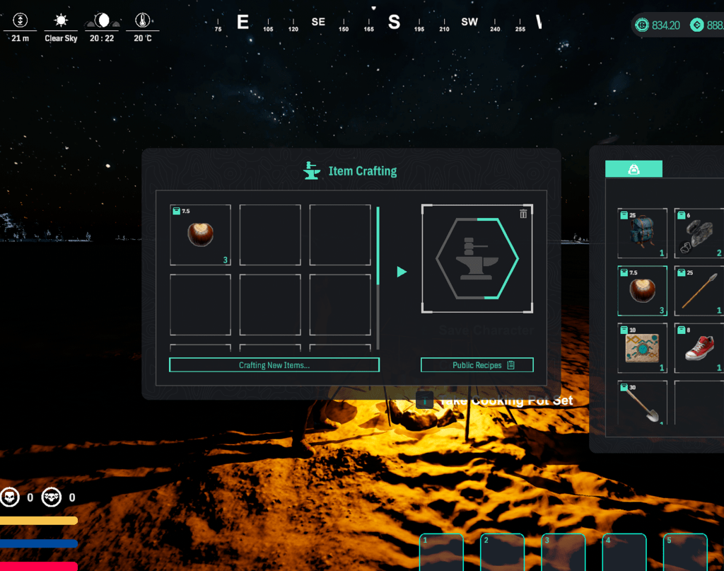Click the patterned rug inventory item
724x571 pixels.
pyautogui.click(x=642, y=347)
